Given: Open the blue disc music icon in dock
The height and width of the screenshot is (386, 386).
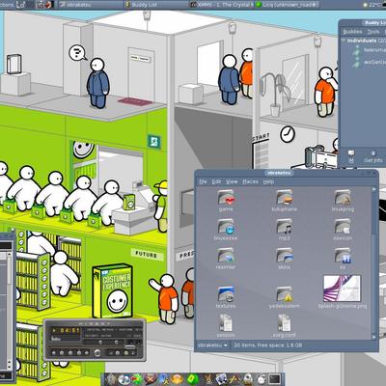Looking at the screenshot, I should pos(124,379).
